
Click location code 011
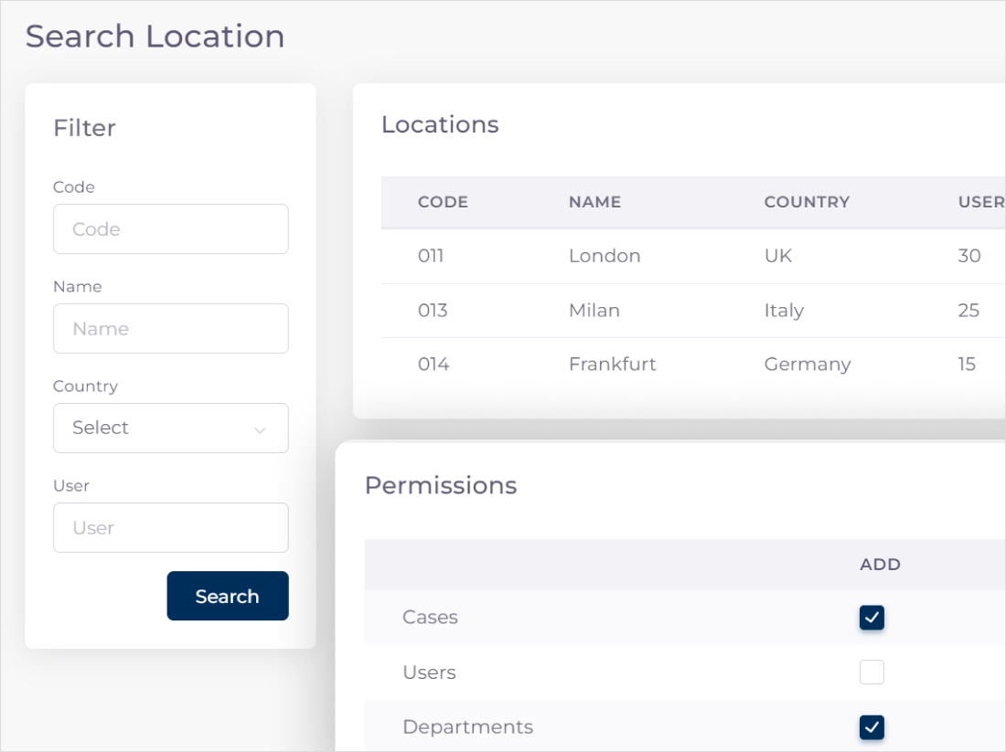431,256
